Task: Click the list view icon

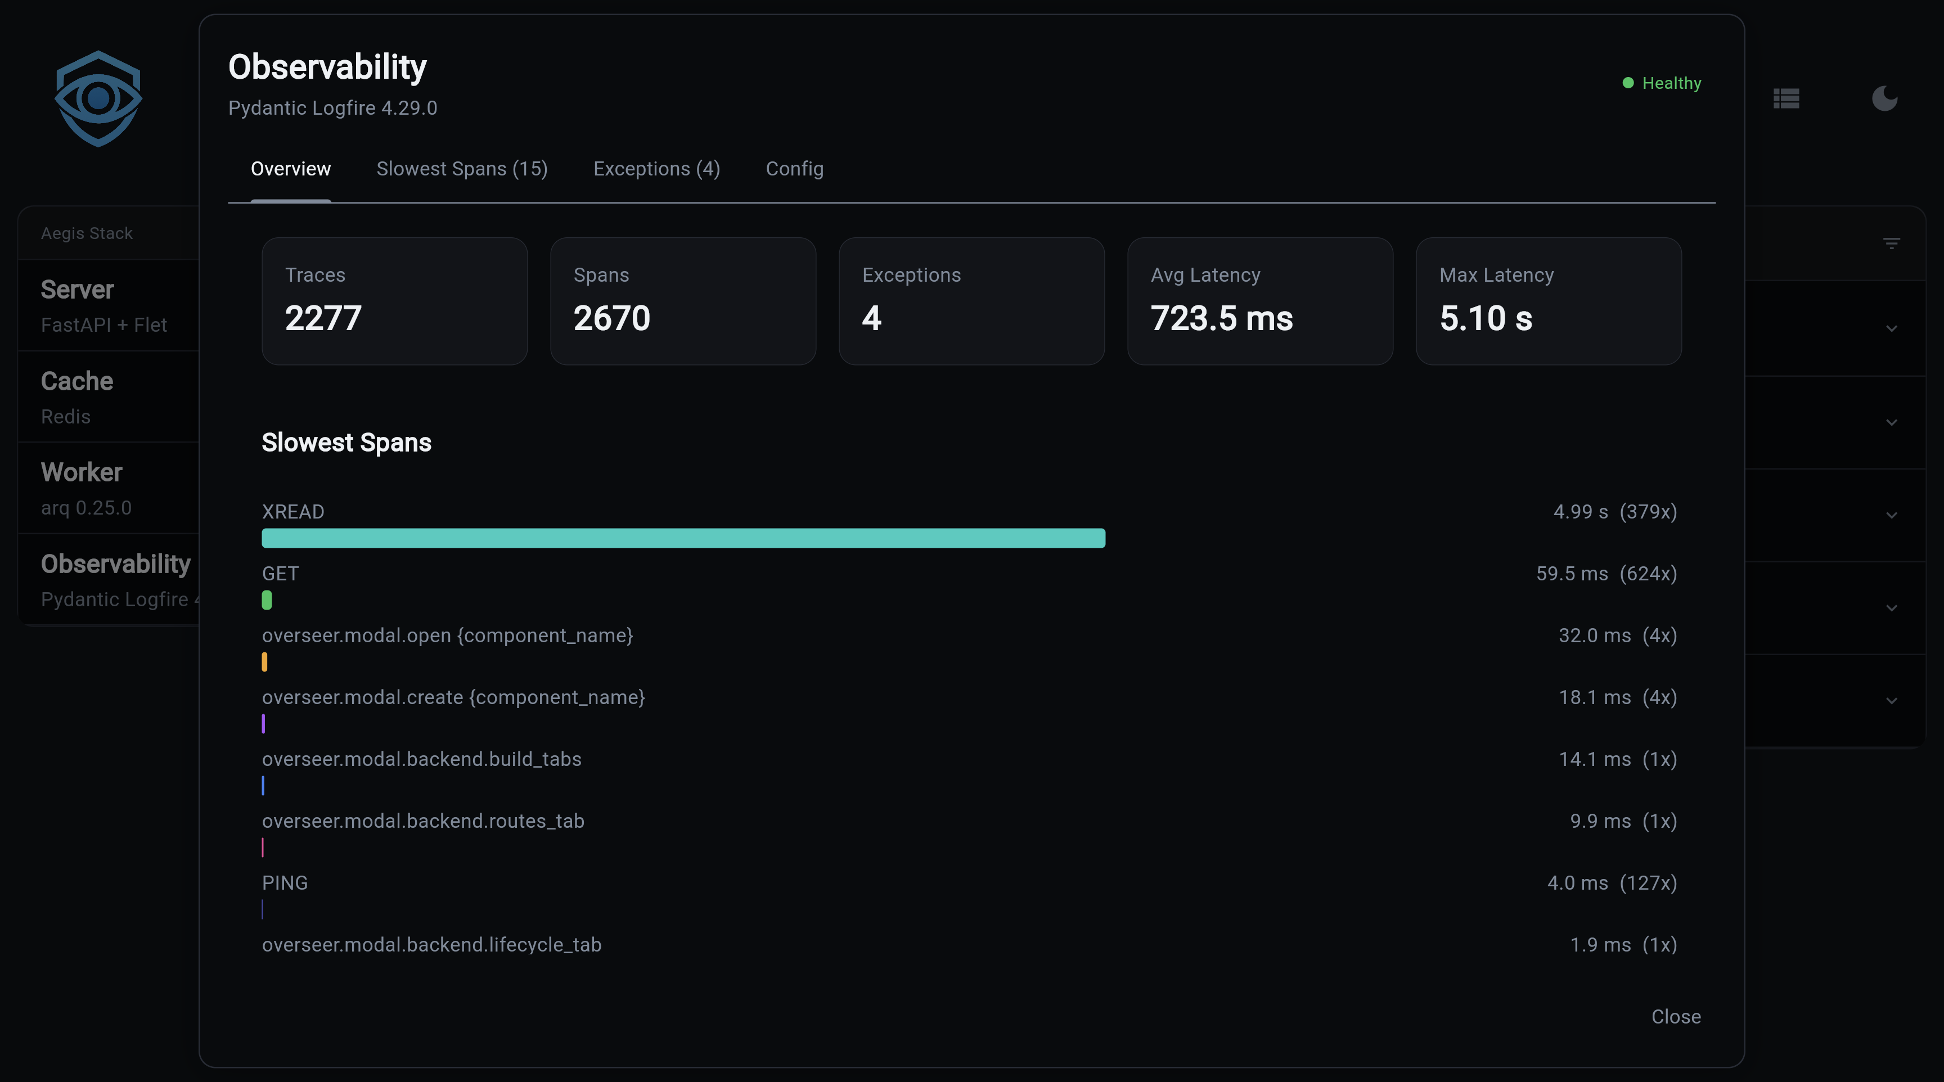Action: [1786, 98]
